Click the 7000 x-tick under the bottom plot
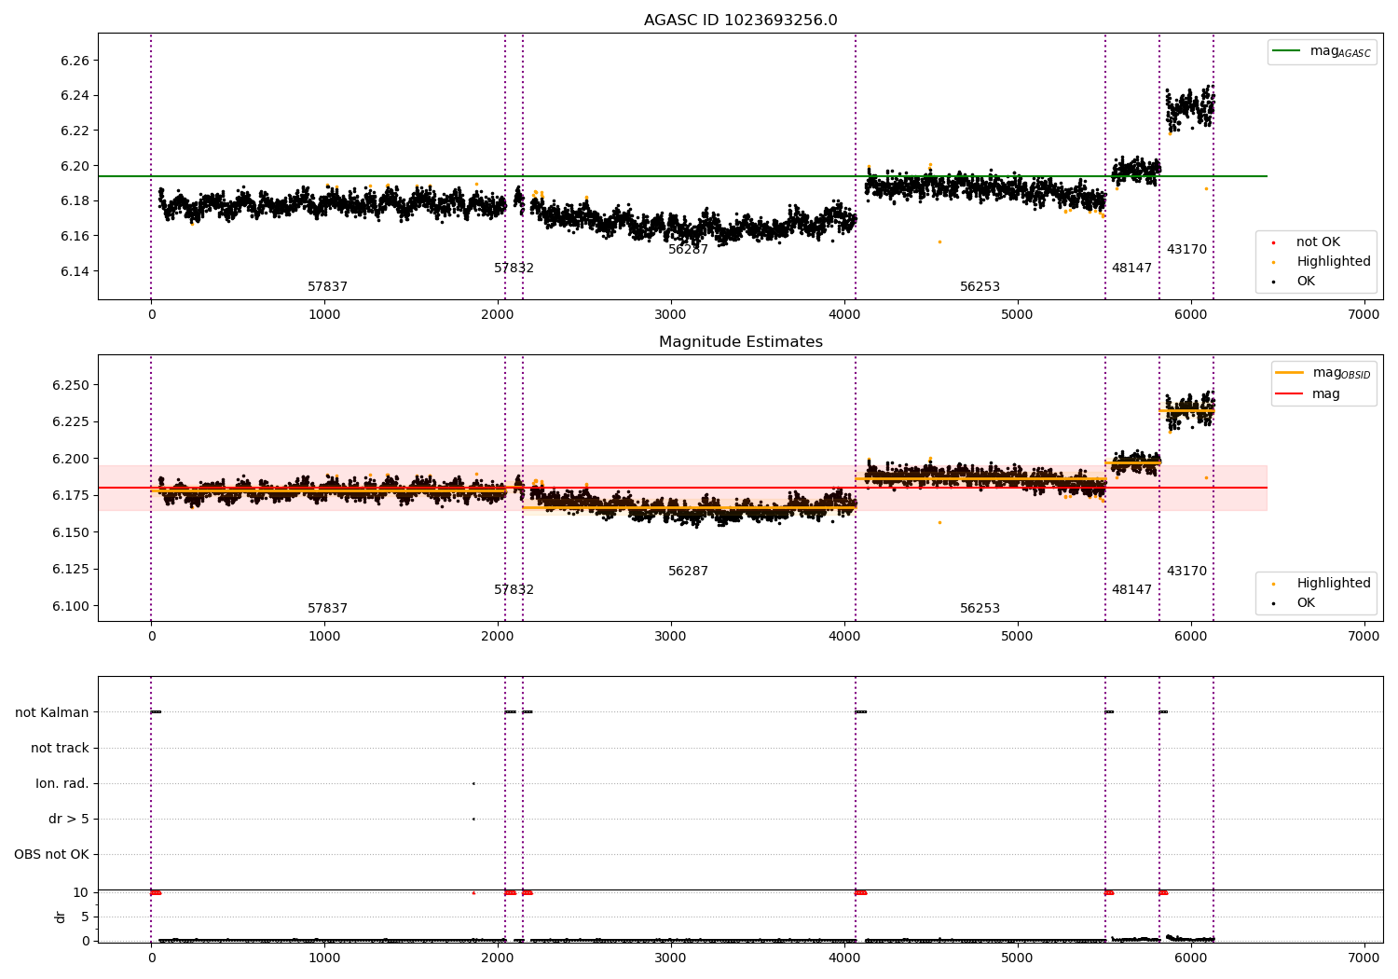 tap(1364, 958)
